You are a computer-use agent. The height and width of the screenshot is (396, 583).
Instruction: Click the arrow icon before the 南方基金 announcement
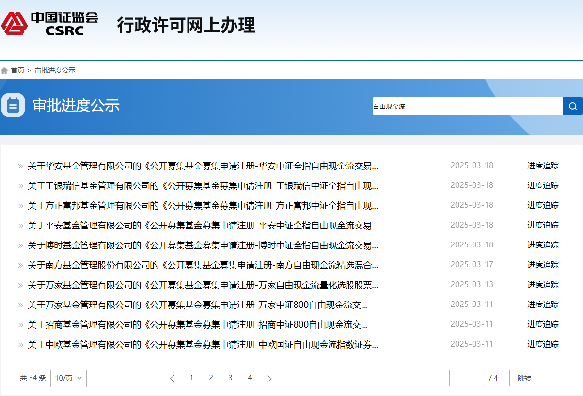(19, 265)
